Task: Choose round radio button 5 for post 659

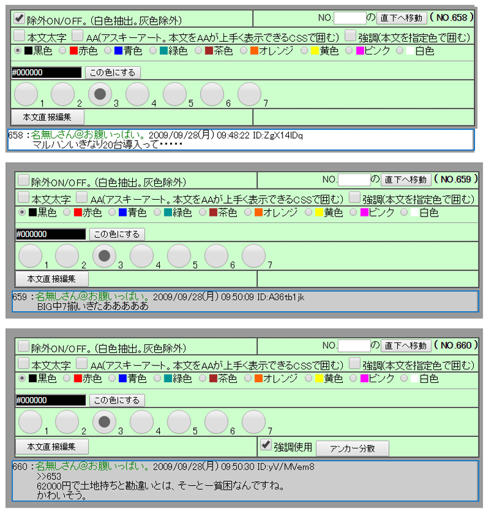Action: tap(179, 256)
